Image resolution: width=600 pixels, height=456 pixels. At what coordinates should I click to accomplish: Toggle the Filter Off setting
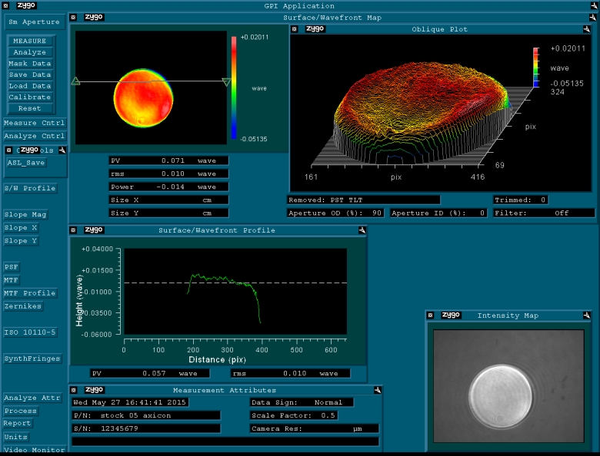[544, 213]
